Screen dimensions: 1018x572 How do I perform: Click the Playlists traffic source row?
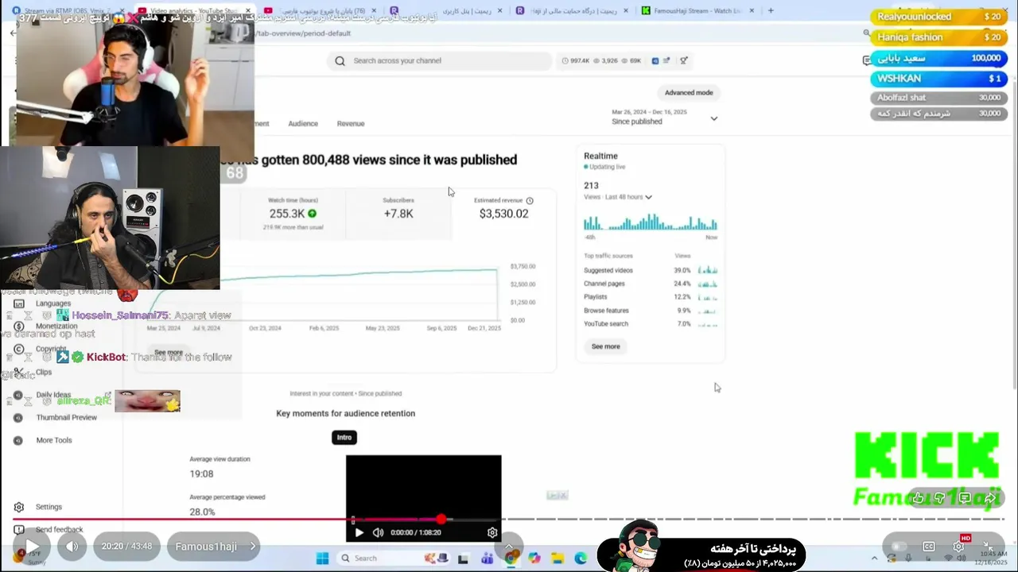click(x=651, y=297)
